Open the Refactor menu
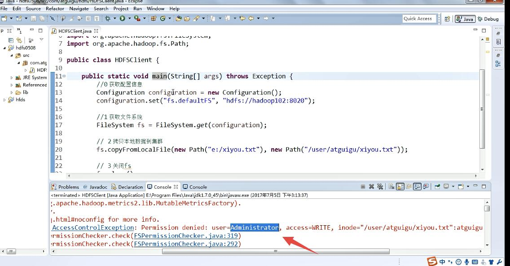 pyautogui.click(x=55, y=9)
